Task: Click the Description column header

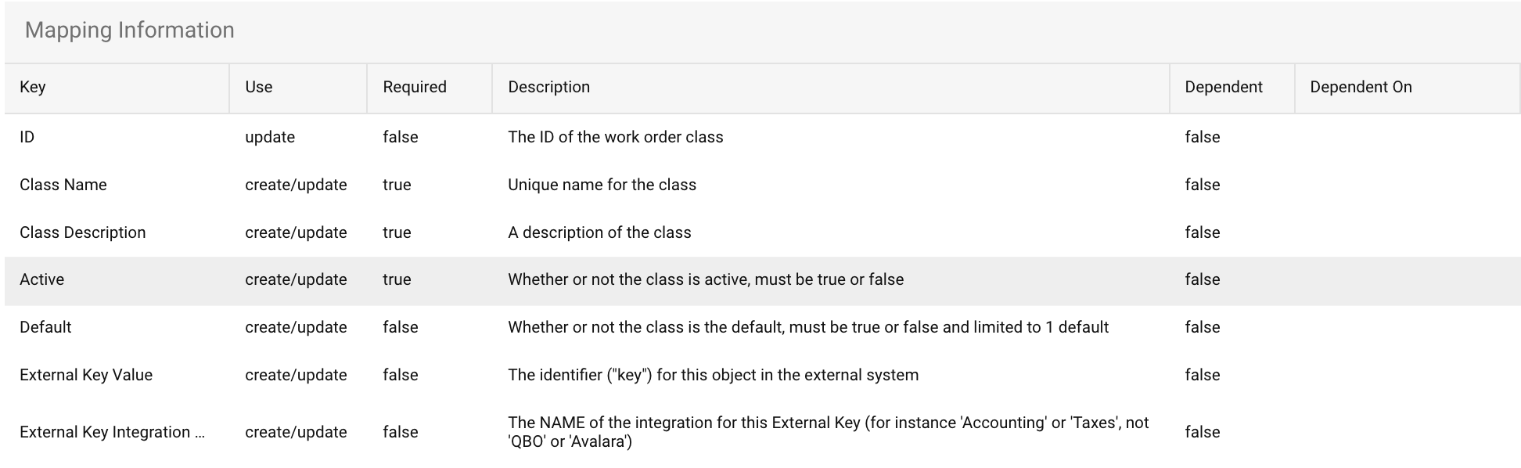Action: pos(548,87)
